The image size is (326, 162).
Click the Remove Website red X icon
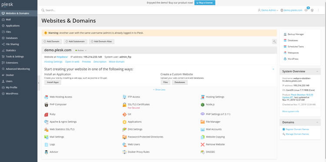pos(203,145)
